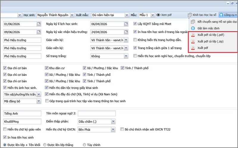Screen dimensions: 238x148
Task: Uncheck Tỉnh / Thành phố in first address row
Action: (122, 68)
